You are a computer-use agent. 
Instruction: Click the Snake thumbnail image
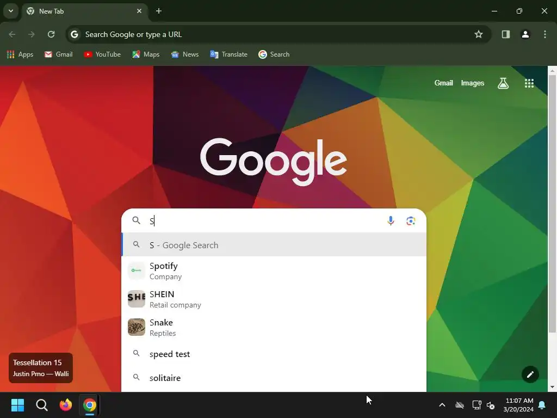[x=137, y=327]
